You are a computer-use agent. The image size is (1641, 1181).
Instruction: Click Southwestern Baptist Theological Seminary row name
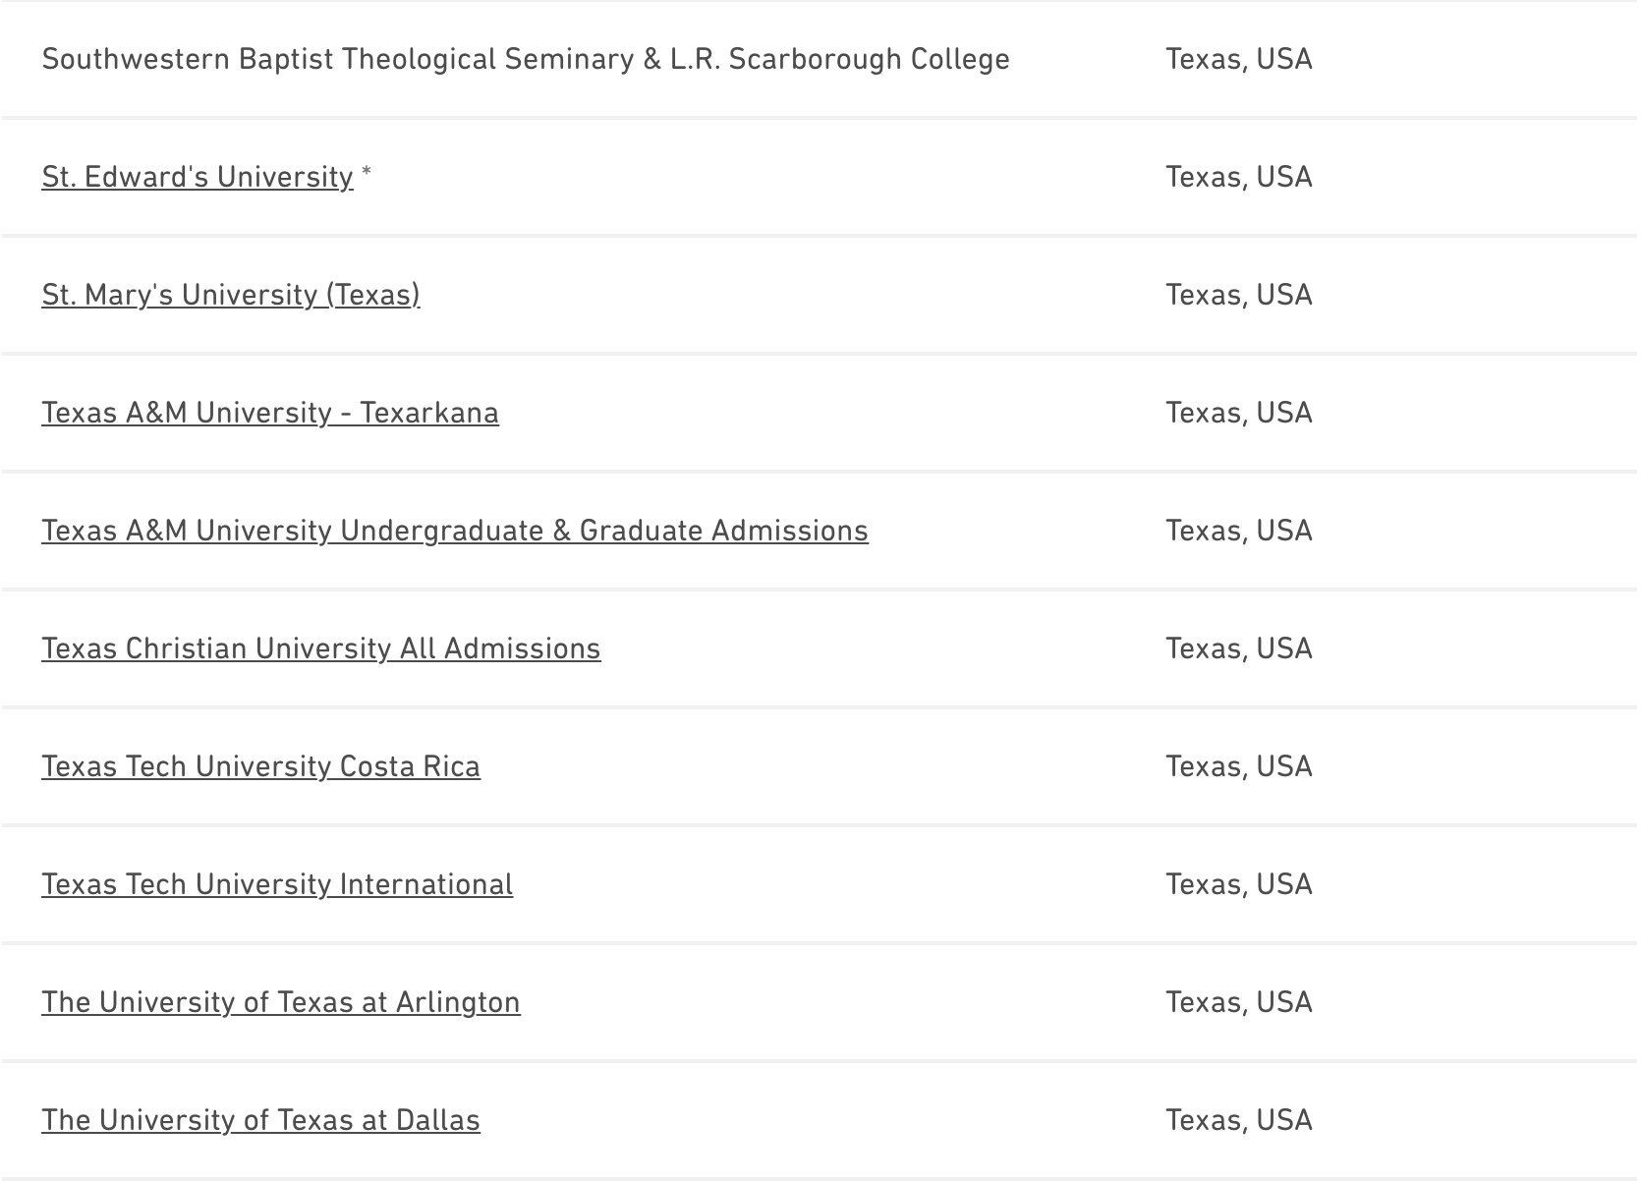(525, 59)
